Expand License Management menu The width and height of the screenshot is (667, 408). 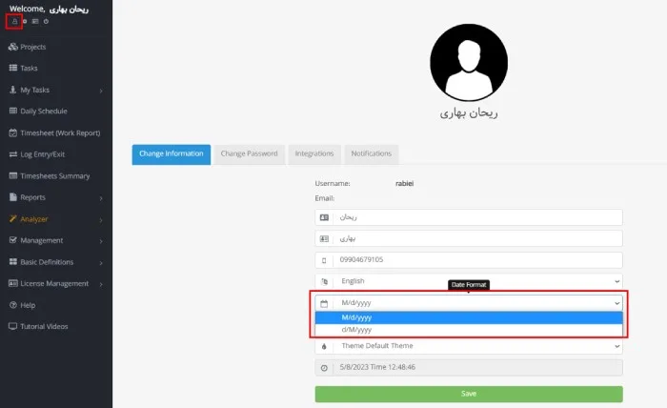[54, 283]
